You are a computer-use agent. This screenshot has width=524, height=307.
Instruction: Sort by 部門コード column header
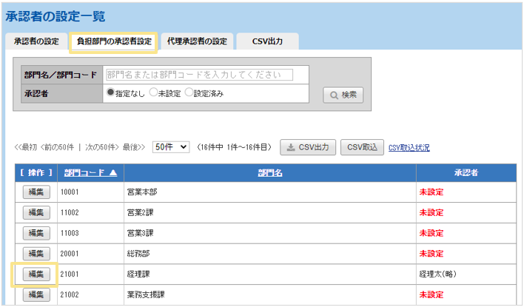90,172
